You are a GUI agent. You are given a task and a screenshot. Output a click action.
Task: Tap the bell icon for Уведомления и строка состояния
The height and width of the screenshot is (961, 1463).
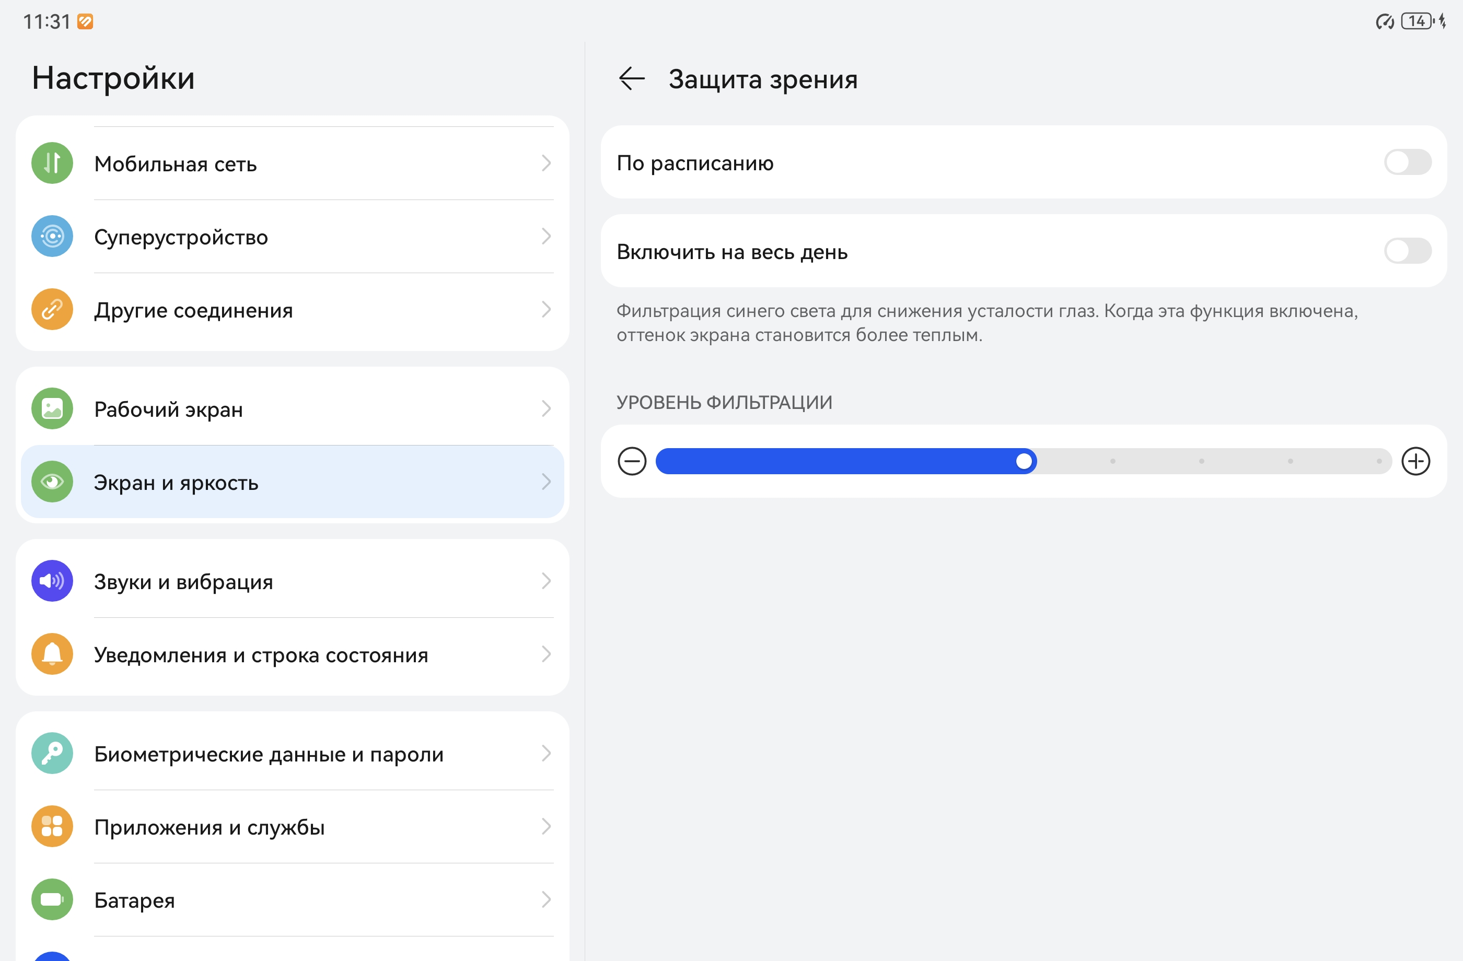tap(52, 654)
